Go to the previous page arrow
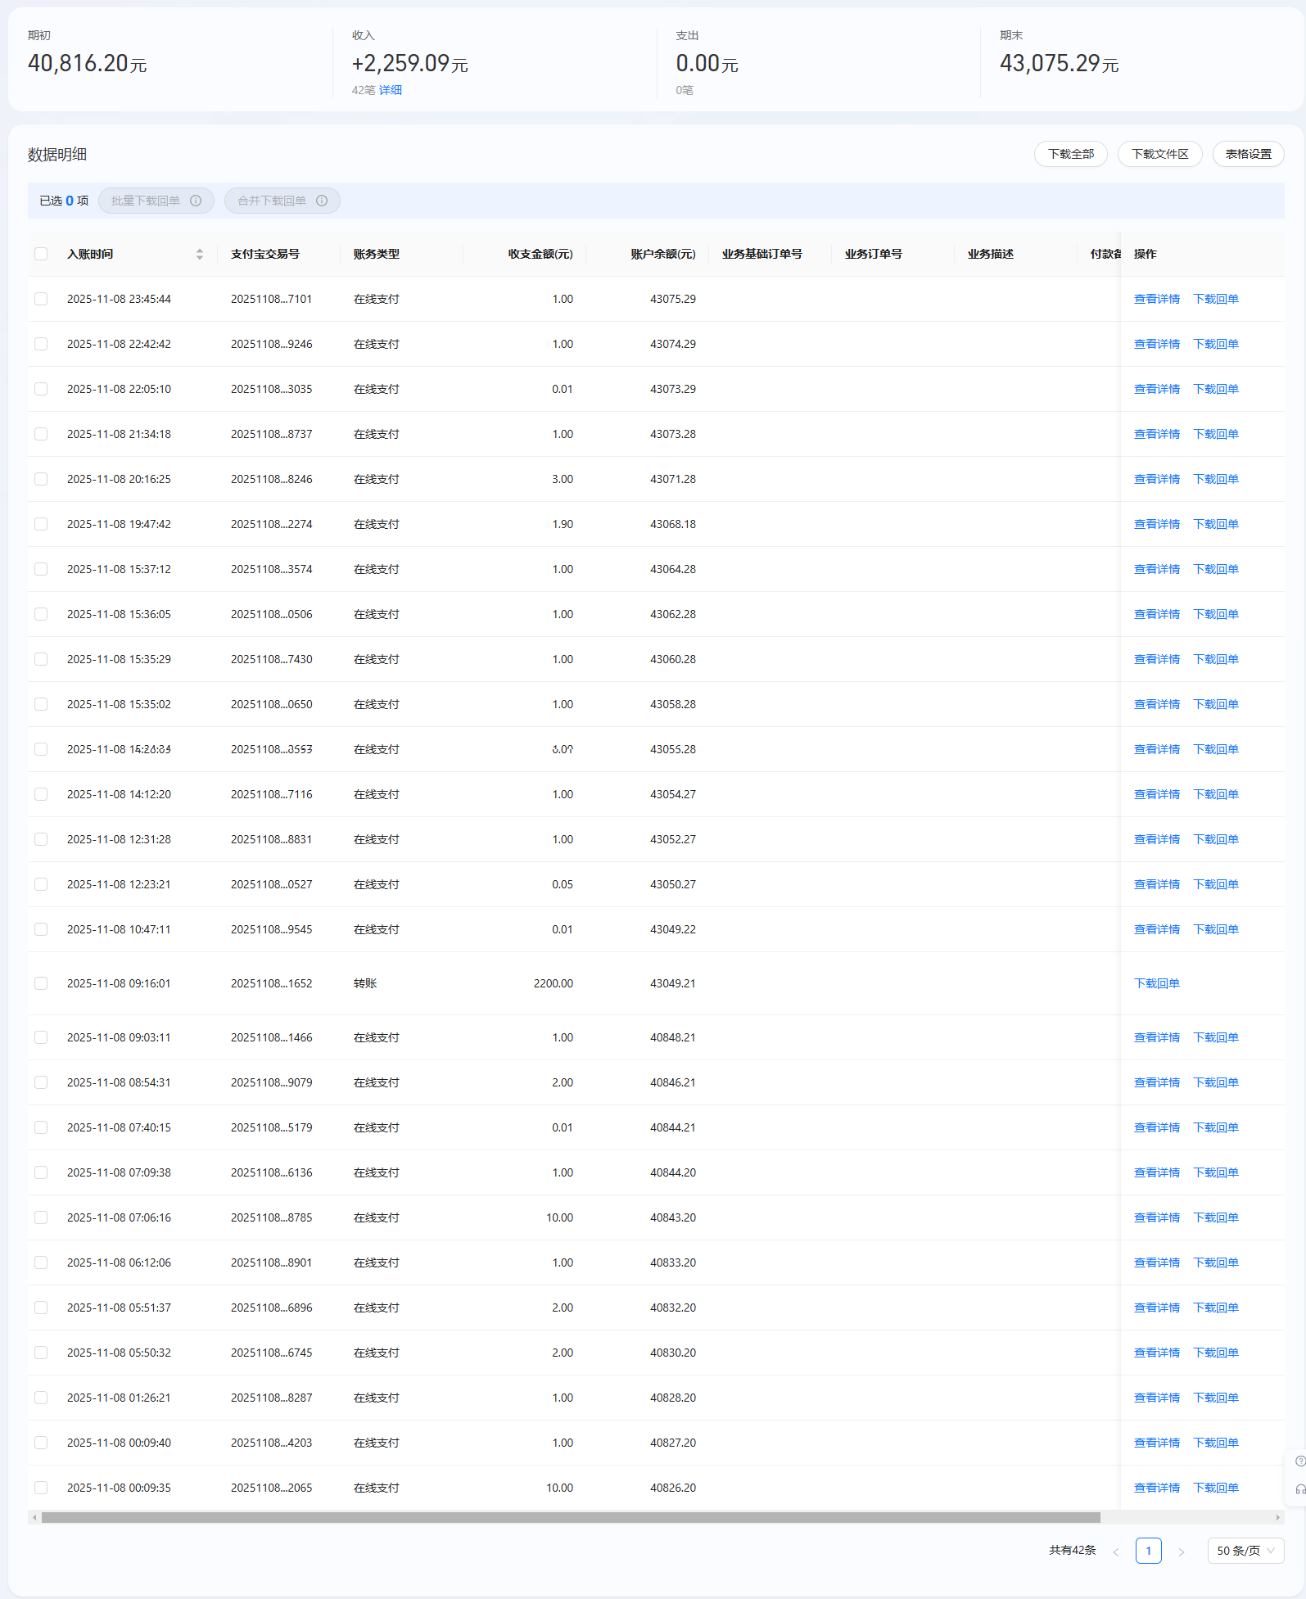The height and width of the screenshot is (1599, 1306). (x=1115, y=1552)
